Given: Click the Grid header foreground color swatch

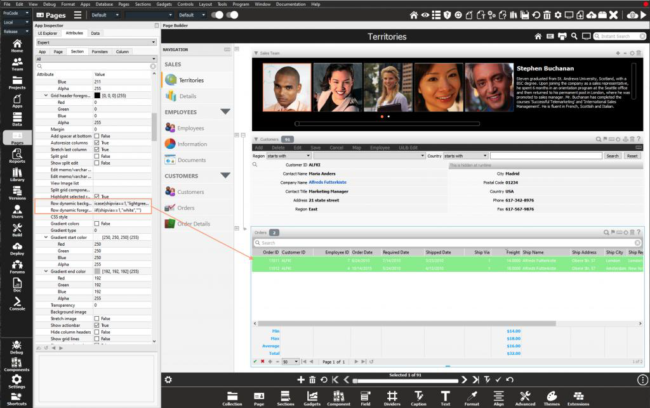Looking at the screenshot, I should pos(97,95).
